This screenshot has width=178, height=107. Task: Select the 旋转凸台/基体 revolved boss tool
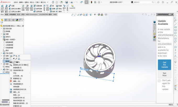click(x=6, y=9)
